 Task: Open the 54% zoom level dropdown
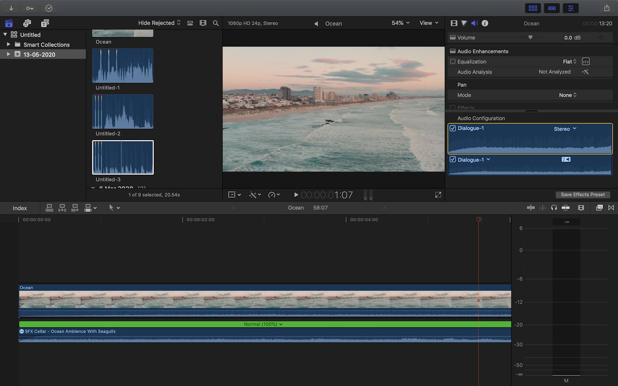[x=400, y=23]
